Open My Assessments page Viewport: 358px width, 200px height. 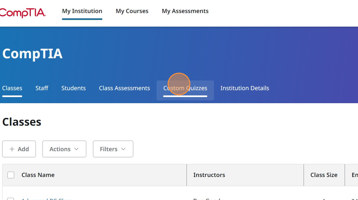coord(185,11)
